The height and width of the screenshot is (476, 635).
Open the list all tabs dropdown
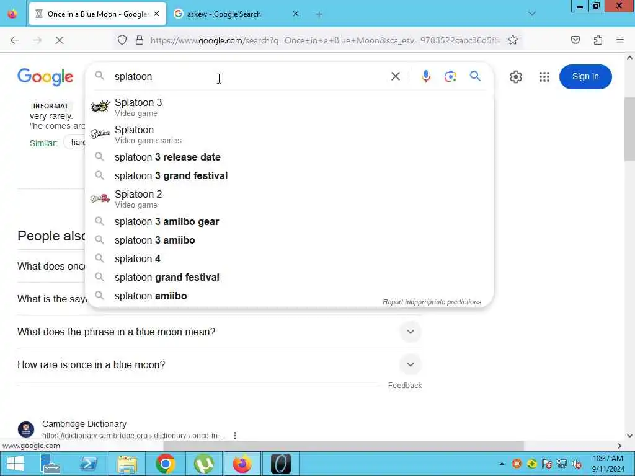[531, 14]
